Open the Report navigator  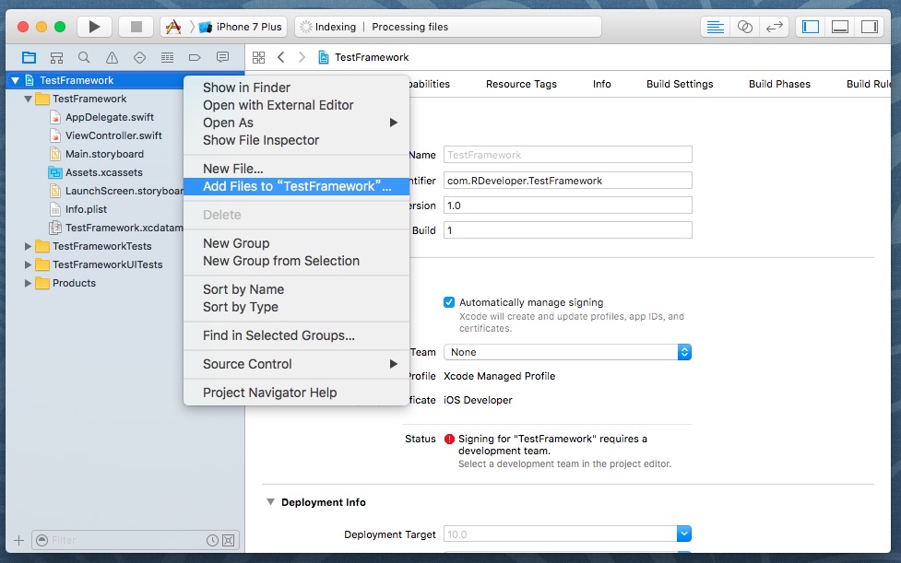pos(222,57)
